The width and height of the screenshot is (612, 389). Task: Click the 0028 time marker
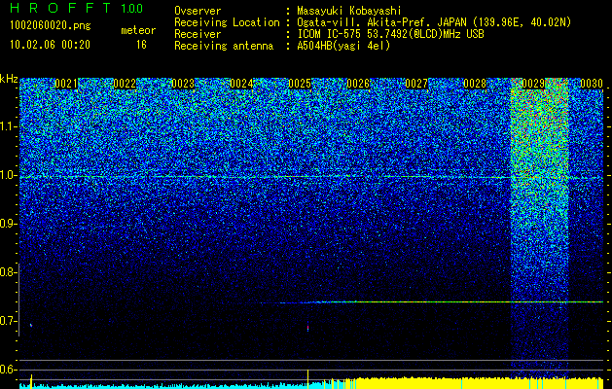click(x=475, y=84)
